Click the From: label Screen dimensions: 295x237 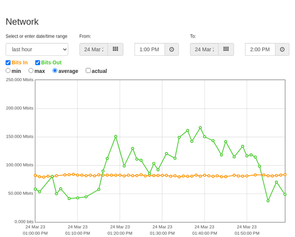[85, 36]
